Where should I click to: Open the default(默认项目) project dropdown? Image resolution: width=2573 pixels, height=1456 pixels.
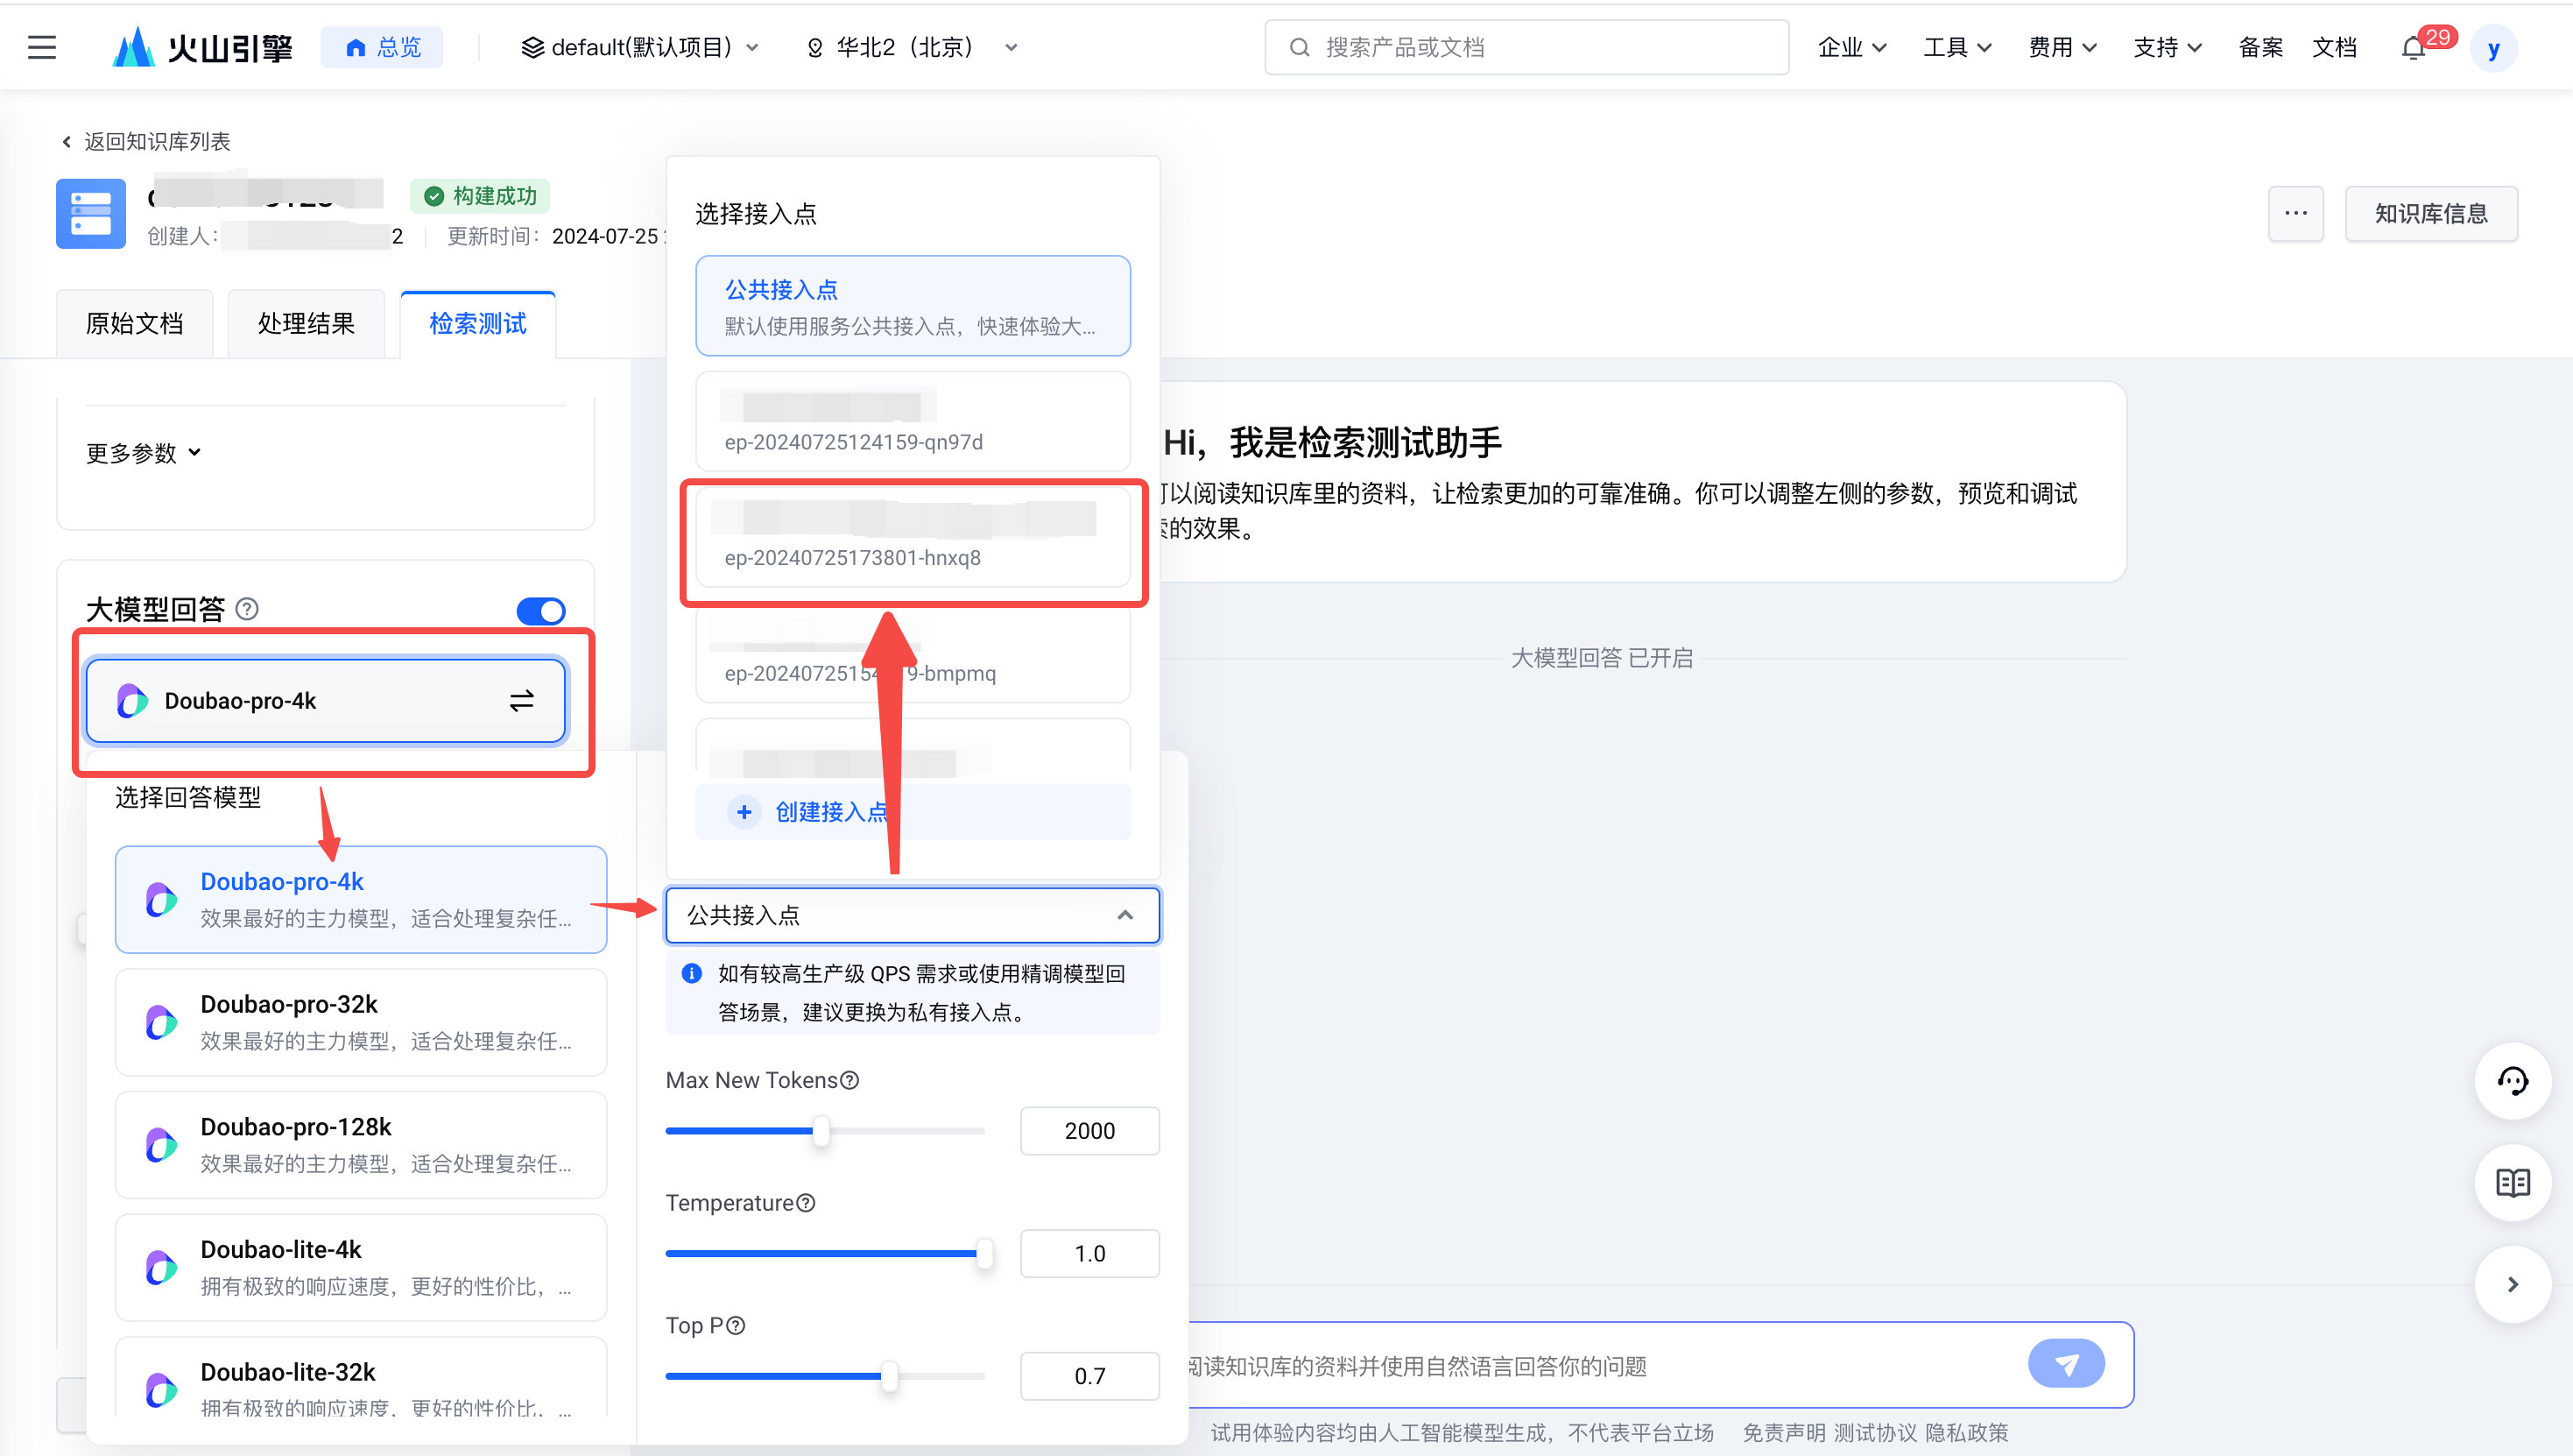click(640, 47)
